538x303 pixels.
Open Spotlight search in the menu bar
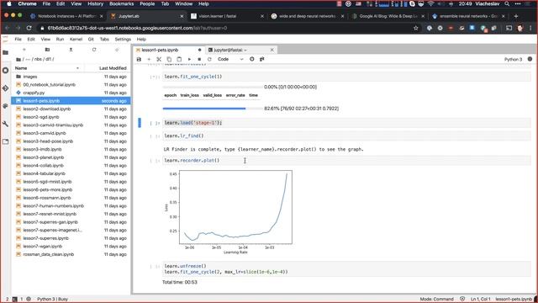point(507,3)
